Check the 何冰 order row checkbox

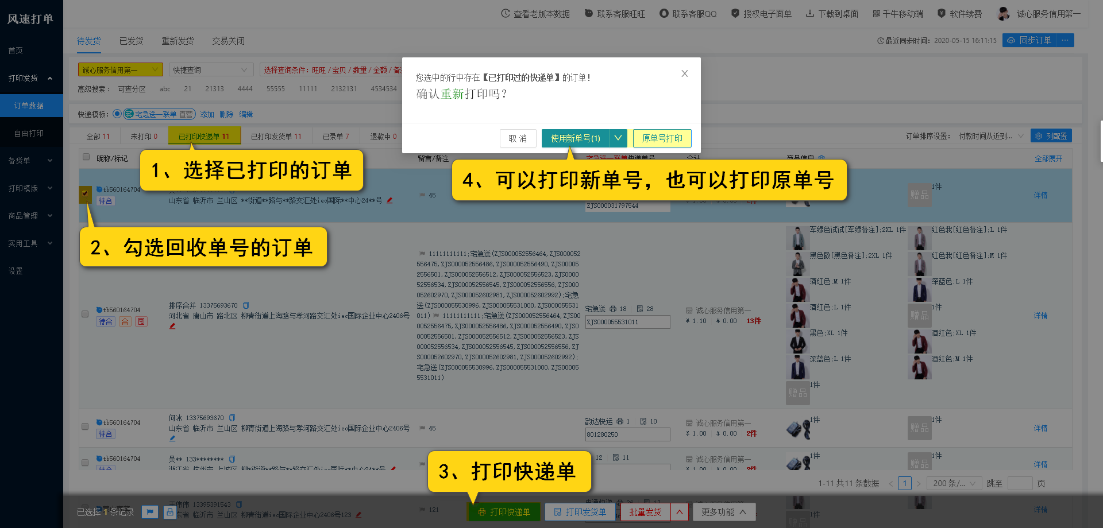85,426
